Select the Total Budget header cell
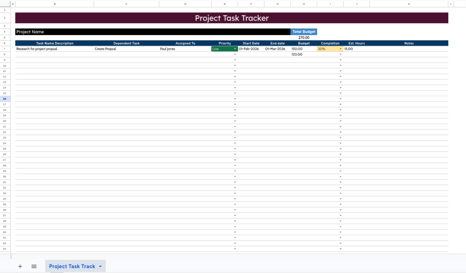Screen dimensions: 466x273 [304, 32]
